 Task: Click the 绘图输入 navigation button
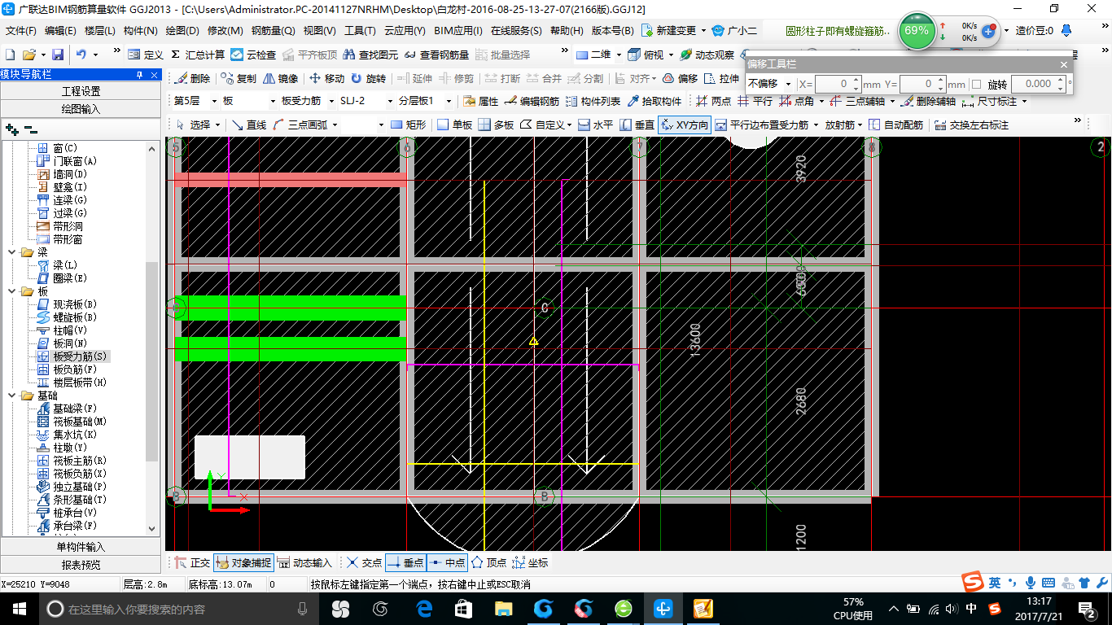(x=81, y=108)
